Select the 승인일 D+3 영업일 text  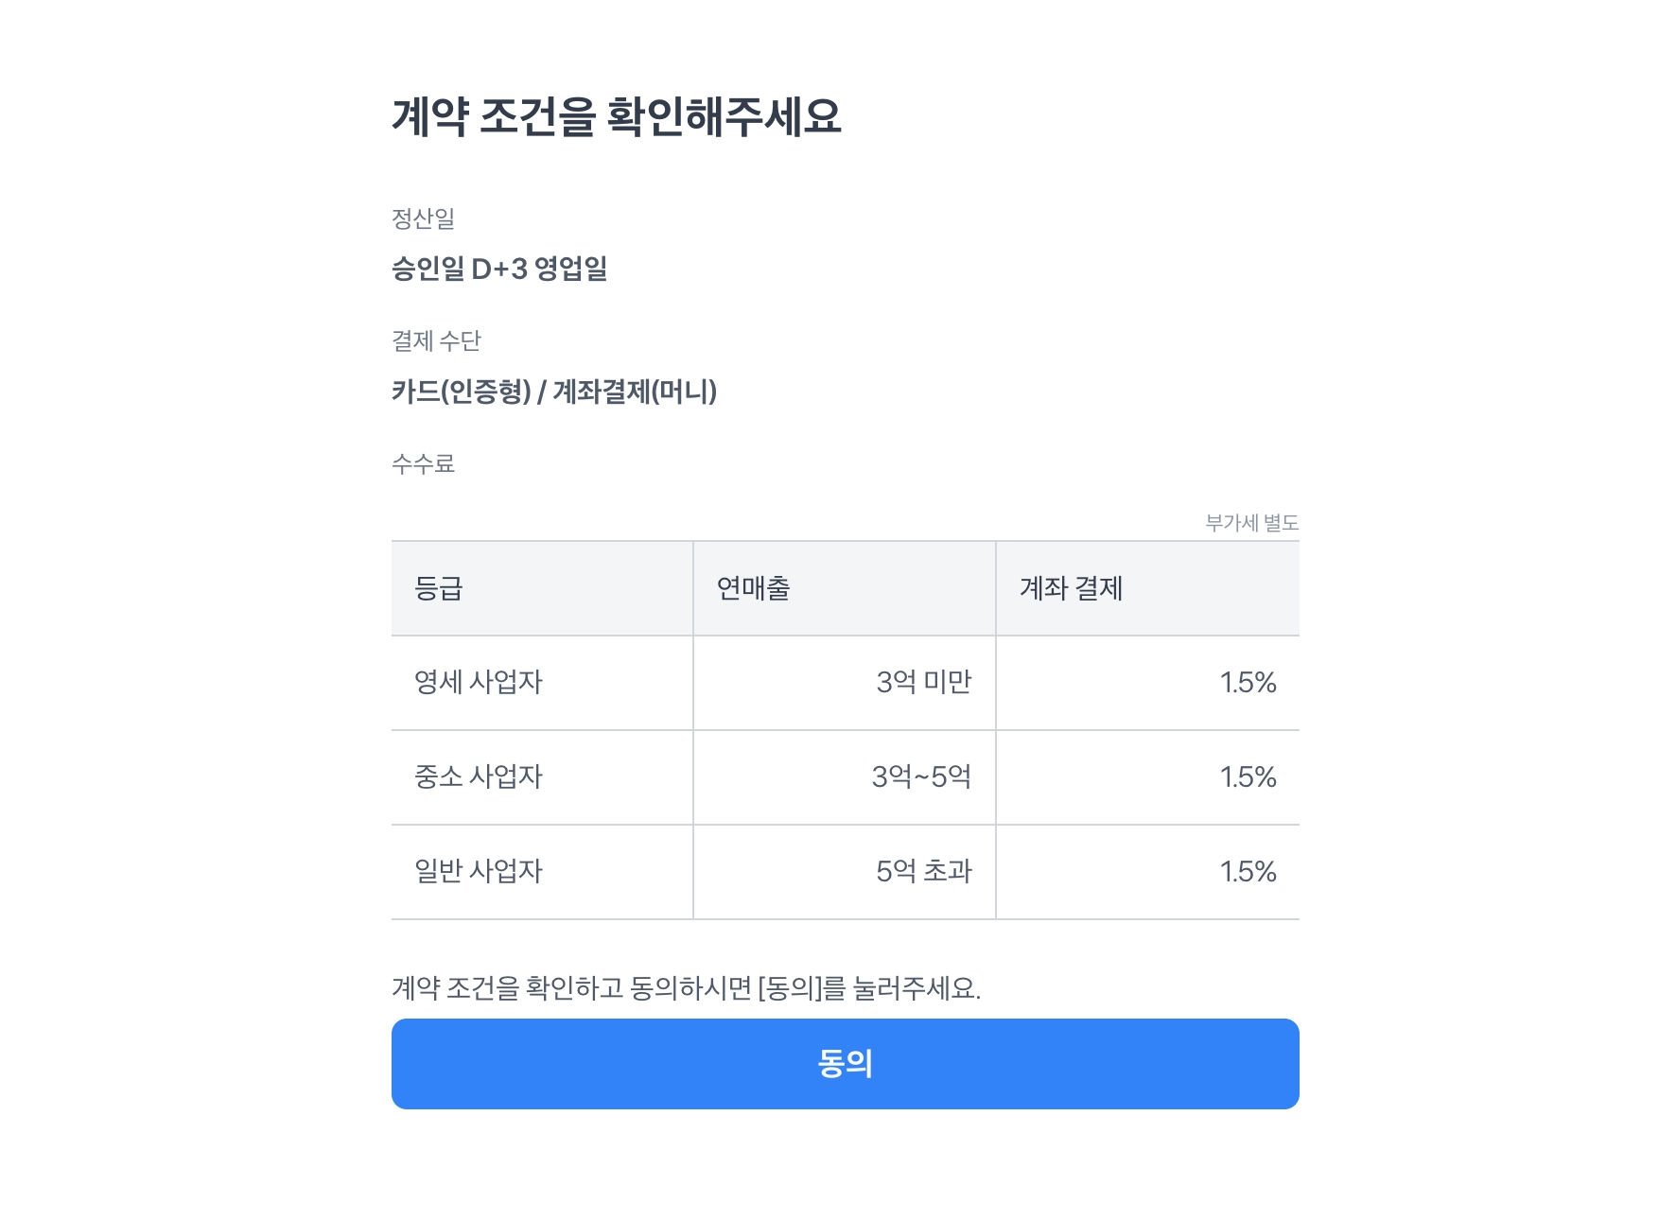[499, 269]
